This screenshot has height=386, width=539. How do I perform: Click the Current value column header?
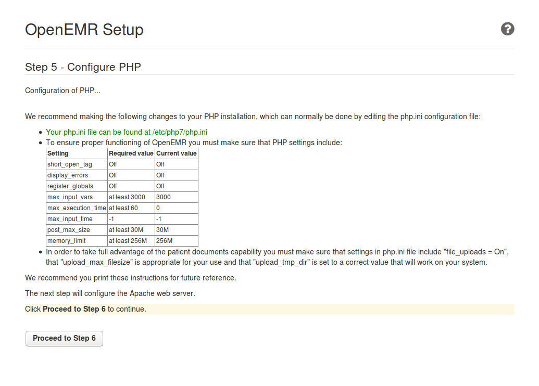[176, 153]
